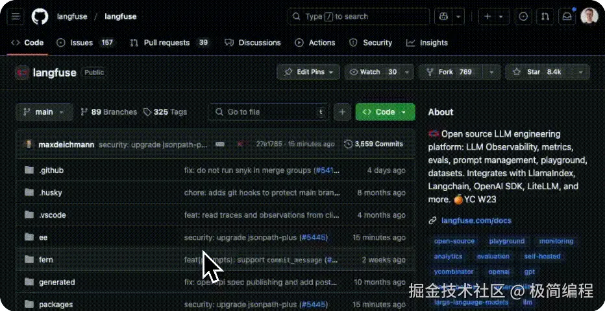Expand the commit message ellipsis
The width and height of the screenshot is (605, 311).
pyautogui.click(x=220, y=144)
